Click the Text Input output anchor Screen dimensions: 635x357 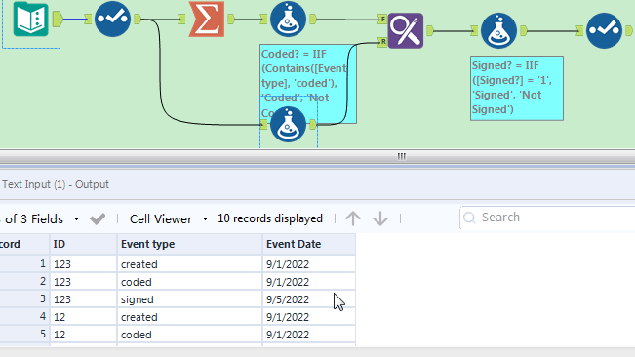(58, 19)
